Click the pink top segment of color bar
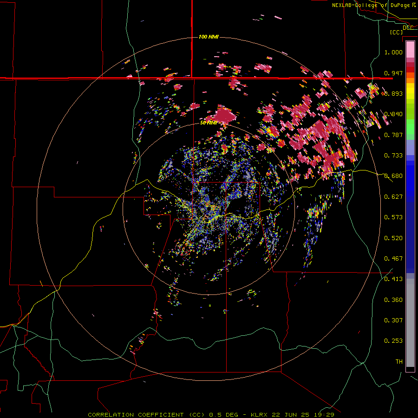418x418 pixels. (410, 50)
